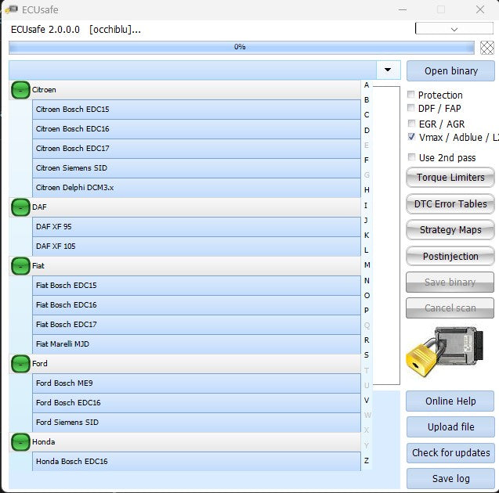Select Fiat Bosch EDC15
Screen dimensions: 499x493
coord(197,286)
